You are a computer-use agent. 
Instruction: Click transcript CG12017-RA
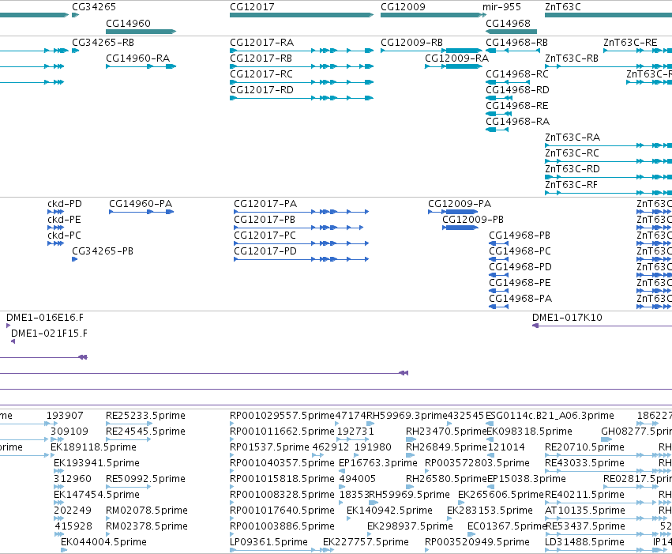pos(262,43)
